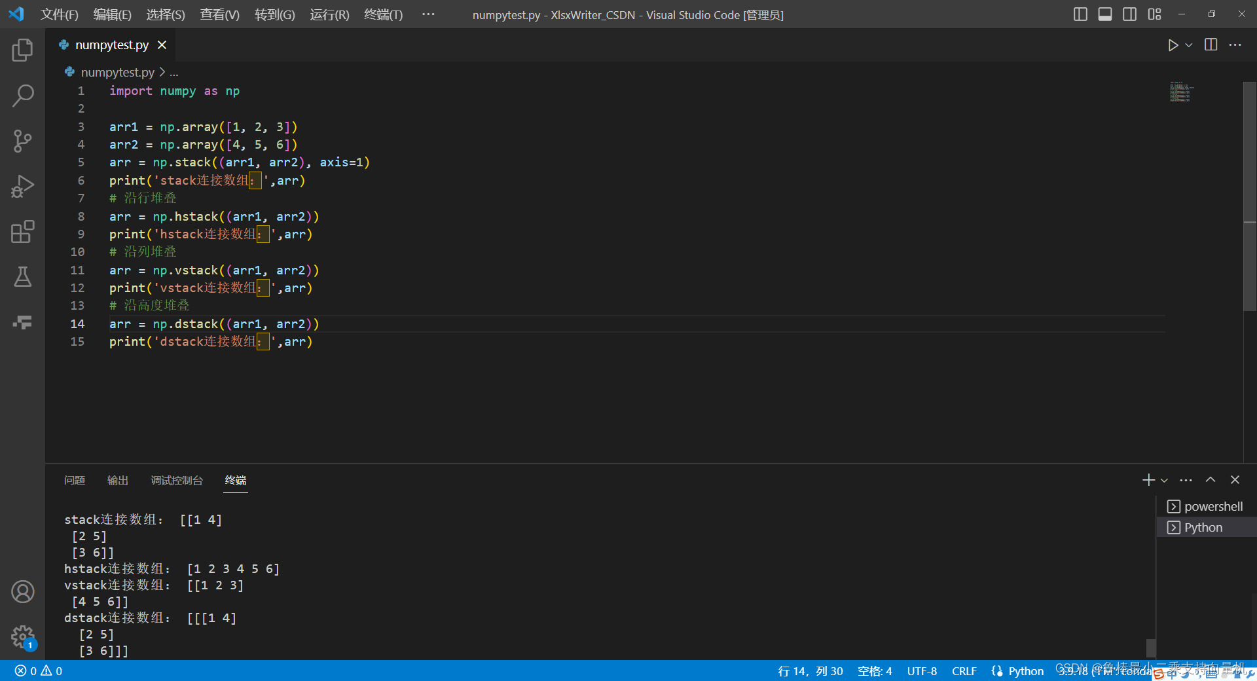Screen dimensions: 1257x681
Task: Click the 'import numpy as np' line
Action: point(174,91)
